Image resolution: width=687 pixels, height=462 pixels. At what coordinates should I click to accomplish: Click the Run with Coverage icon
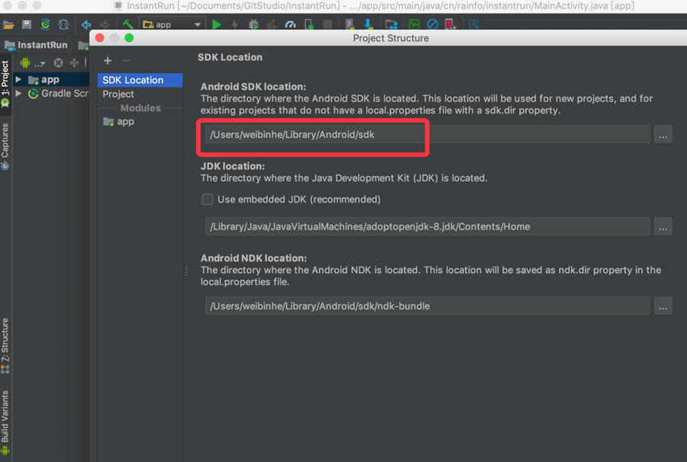272,25
